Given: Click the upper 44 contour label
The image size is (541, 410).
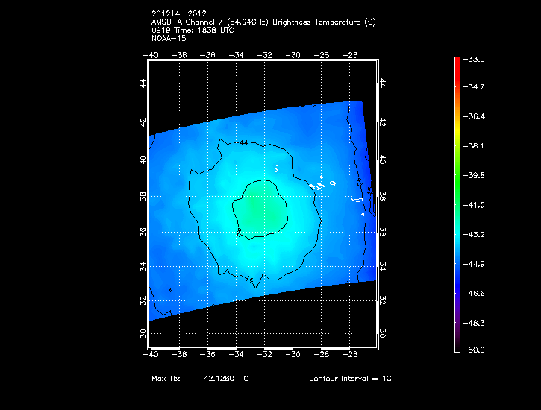Looking at the screenshot, I should [x=244, y=142].
